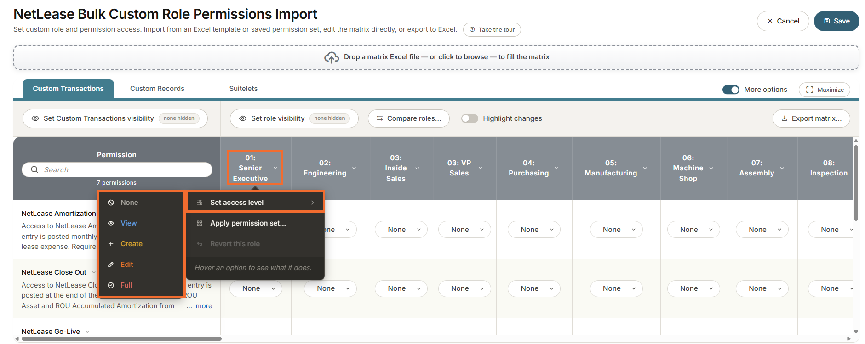Open the Set access level submenu
Image resolution: width=865 pixels, height=344 pixels.
point(255,203)
